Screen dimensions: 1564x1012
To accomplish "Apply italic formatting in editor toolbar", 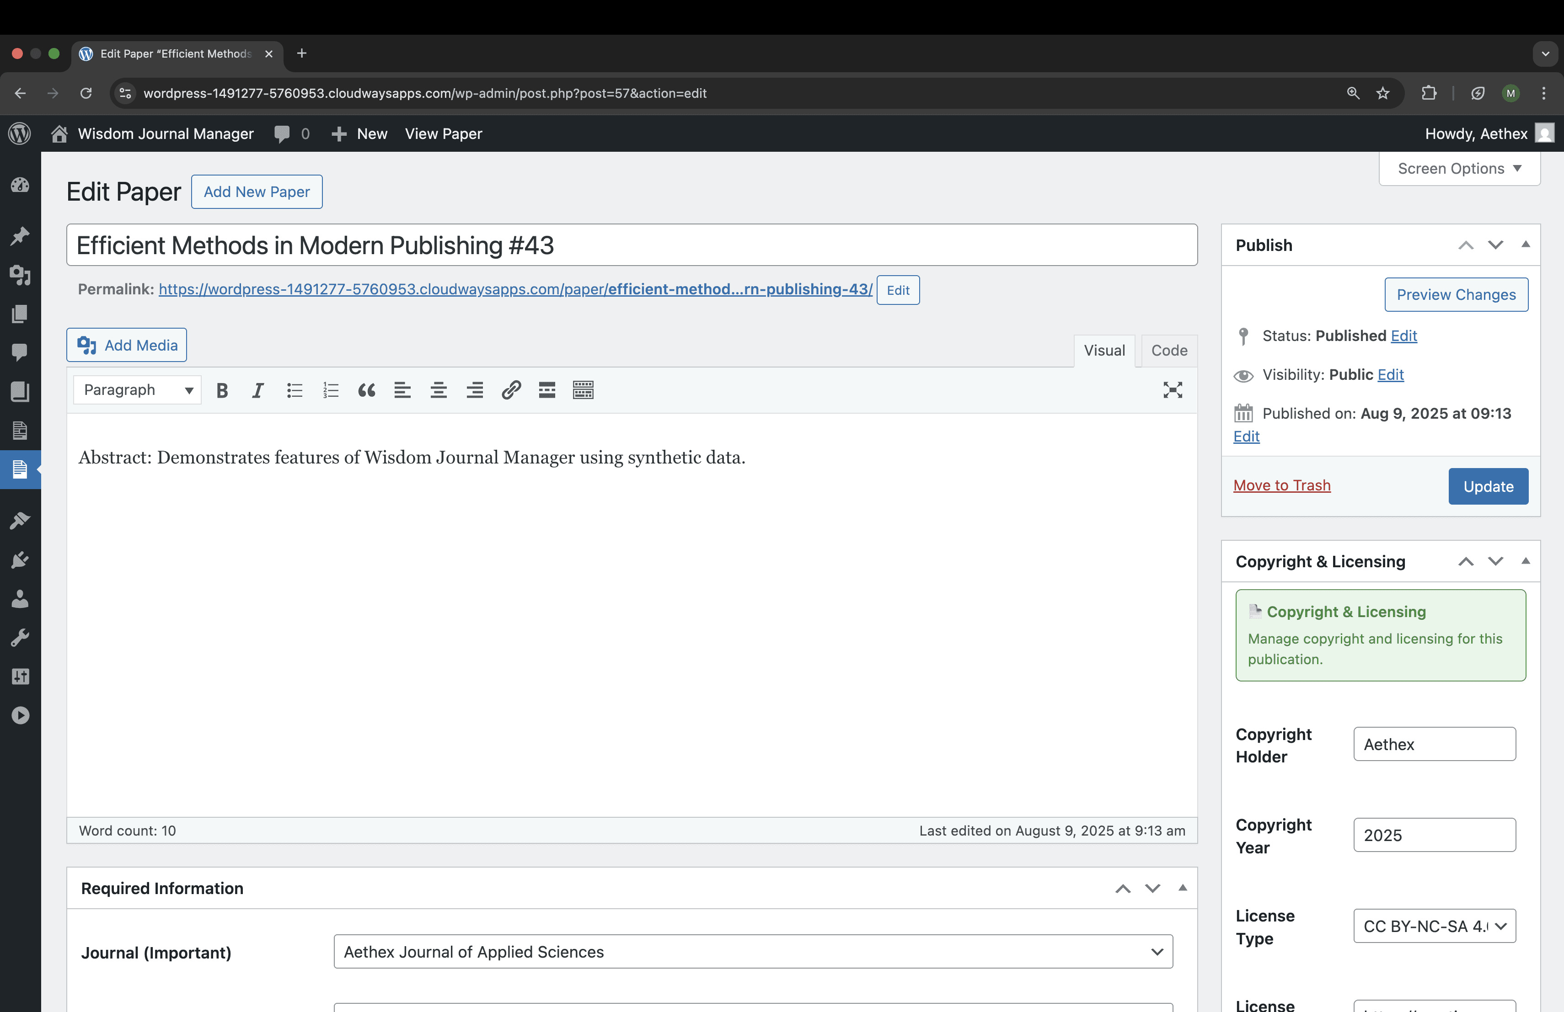I will (x=257, y=390).
